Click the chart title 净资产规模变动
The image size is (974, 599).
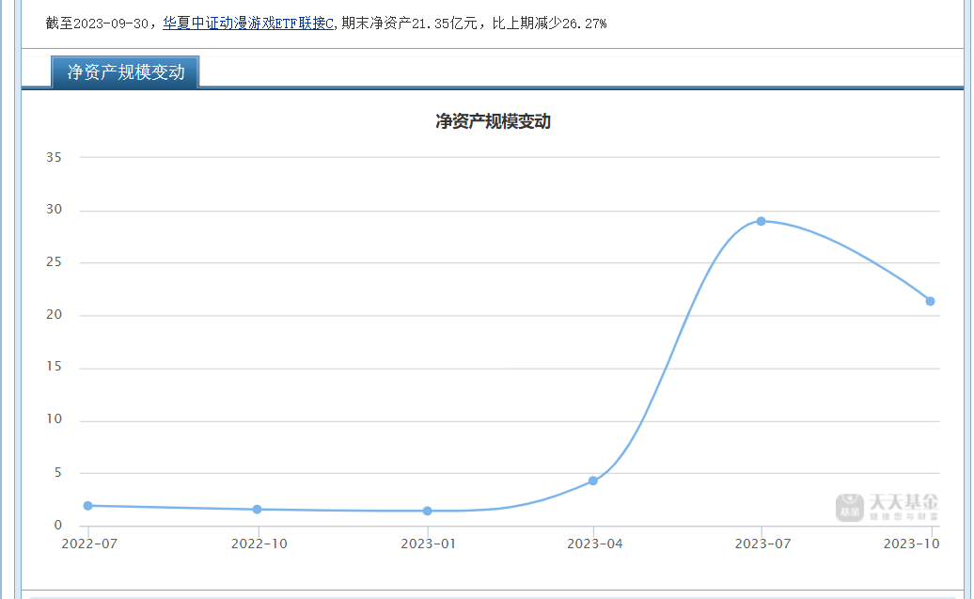point(493,121)
